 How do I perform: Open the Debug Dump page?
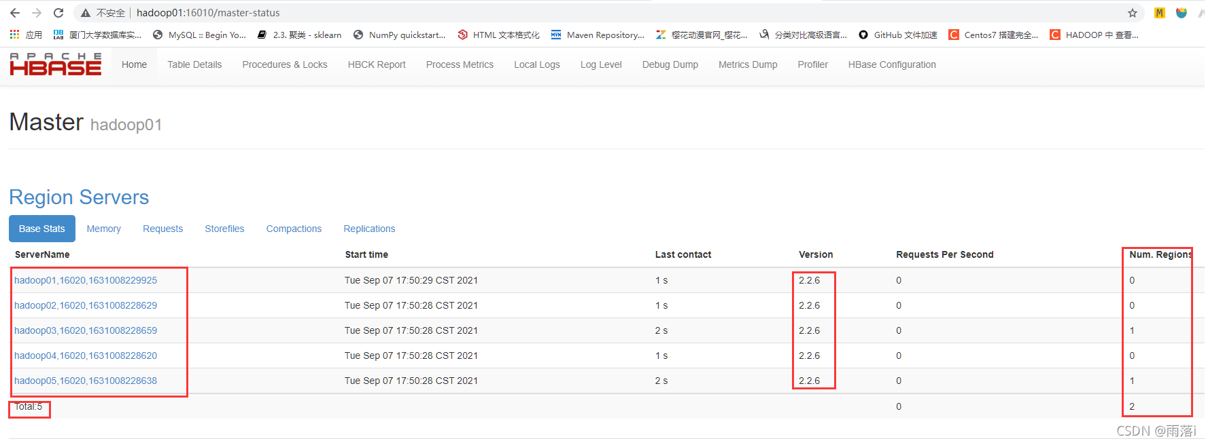pyautogui.click(x=670, y=64)
